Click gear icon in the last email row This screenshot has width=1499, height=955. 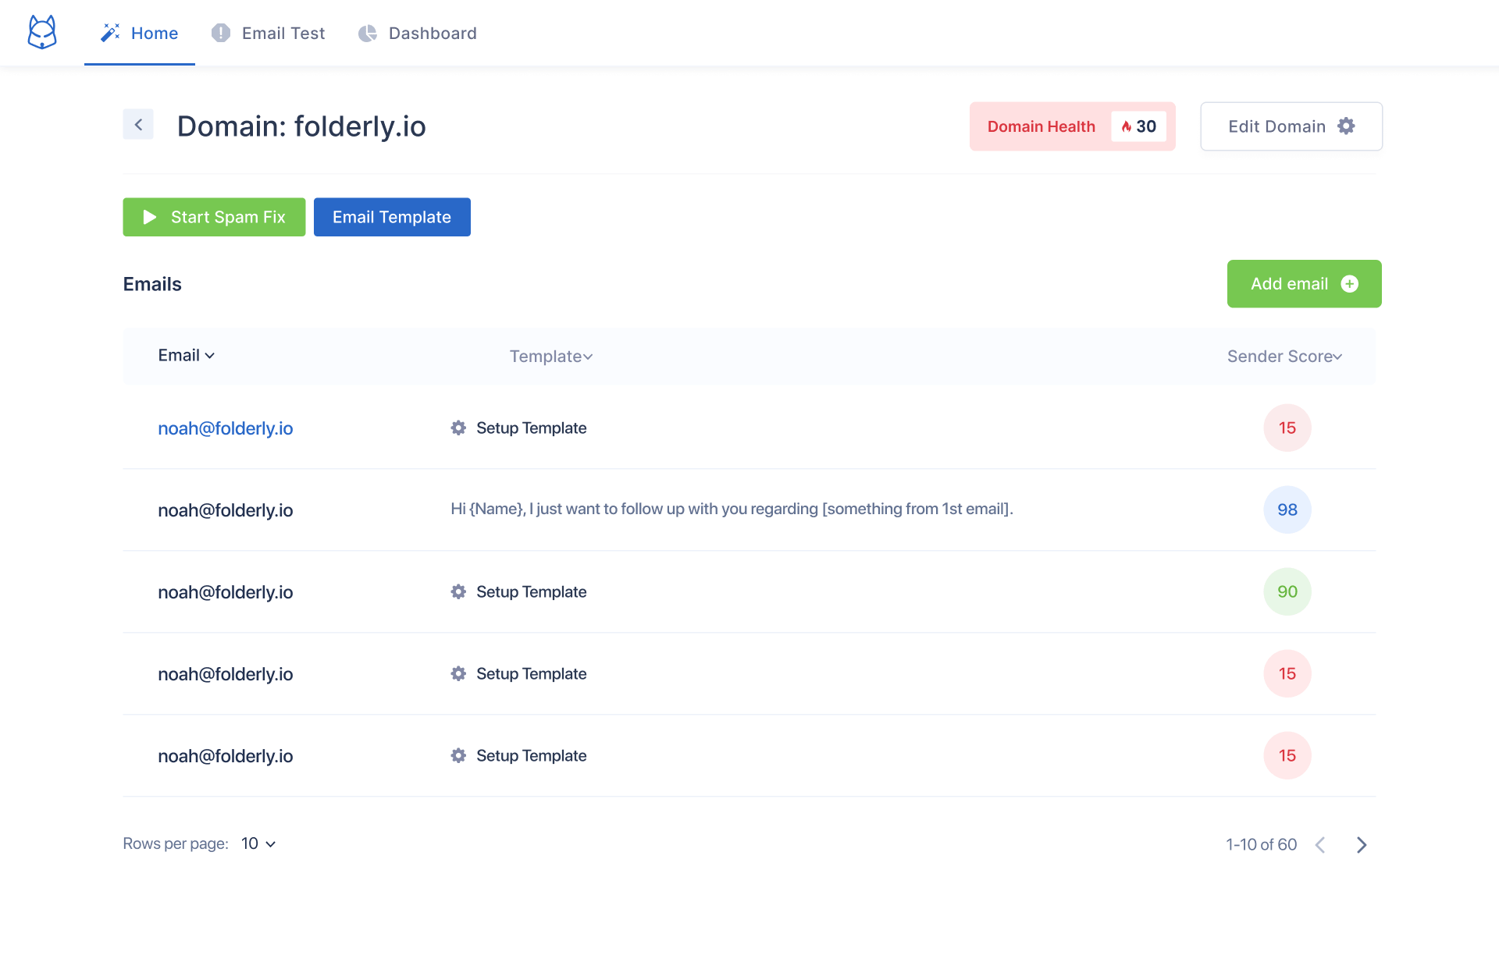pos(458,755)
